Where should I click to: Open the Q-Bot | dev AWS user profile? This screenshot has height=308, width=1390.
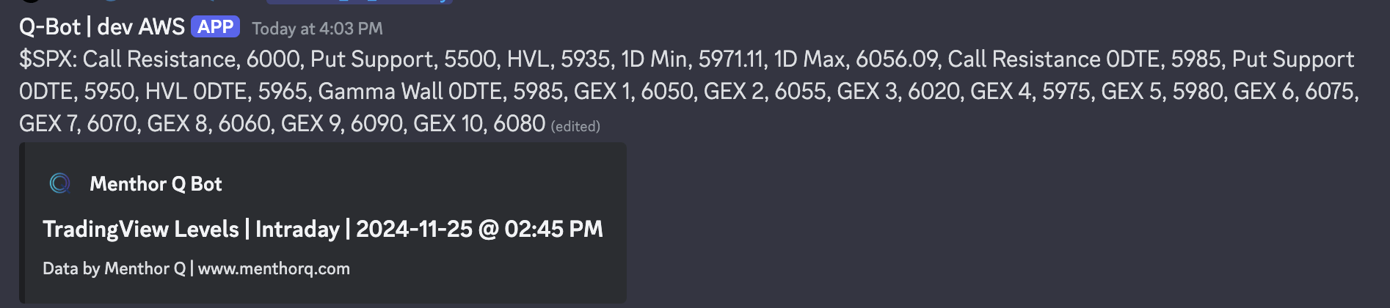point(102,27)
